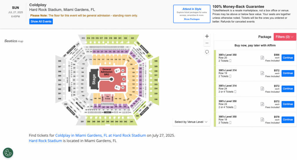The width and height of the screenshot is (297, 160).
Task: Follow Coldplay in Miami Gardens link
Action: (101, 135)
